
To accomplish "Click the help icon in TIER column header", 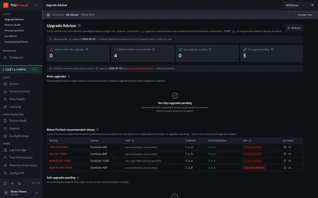I will coord(133,141).
